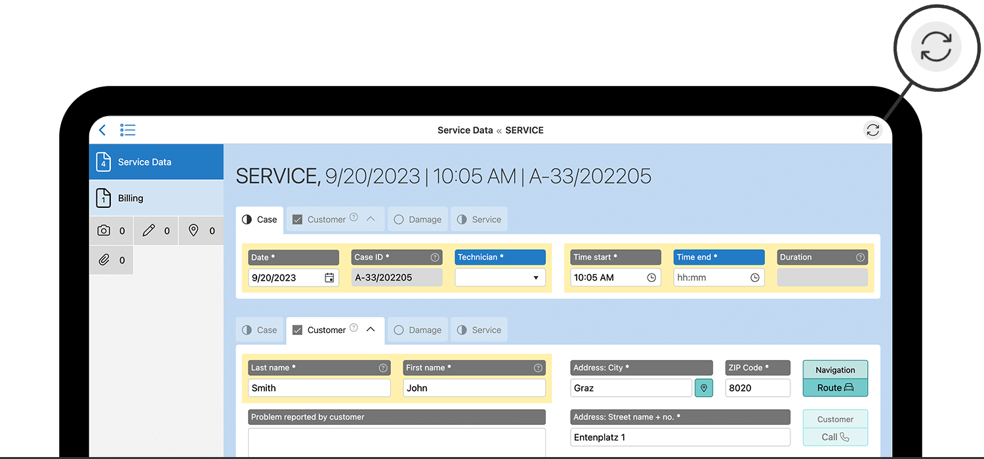Go back with the blue back arrow
The width and height of the screenshot is (984, 459).
(x=102, y=130)
